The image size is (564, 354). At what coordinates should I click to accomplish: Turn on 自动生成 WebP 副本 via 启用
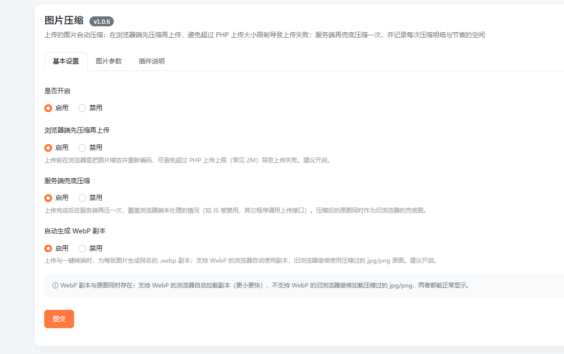point(48,248)
